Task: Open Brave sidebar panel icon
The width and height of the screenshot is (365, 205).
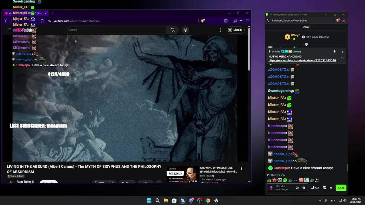Action: pos(226,21)
